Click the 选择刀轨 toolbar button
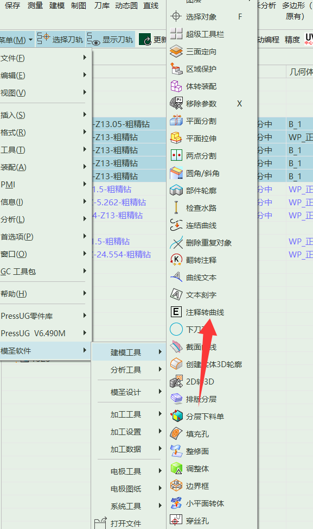This screenshot has width=313, height=529. click(x=60, y=40)
